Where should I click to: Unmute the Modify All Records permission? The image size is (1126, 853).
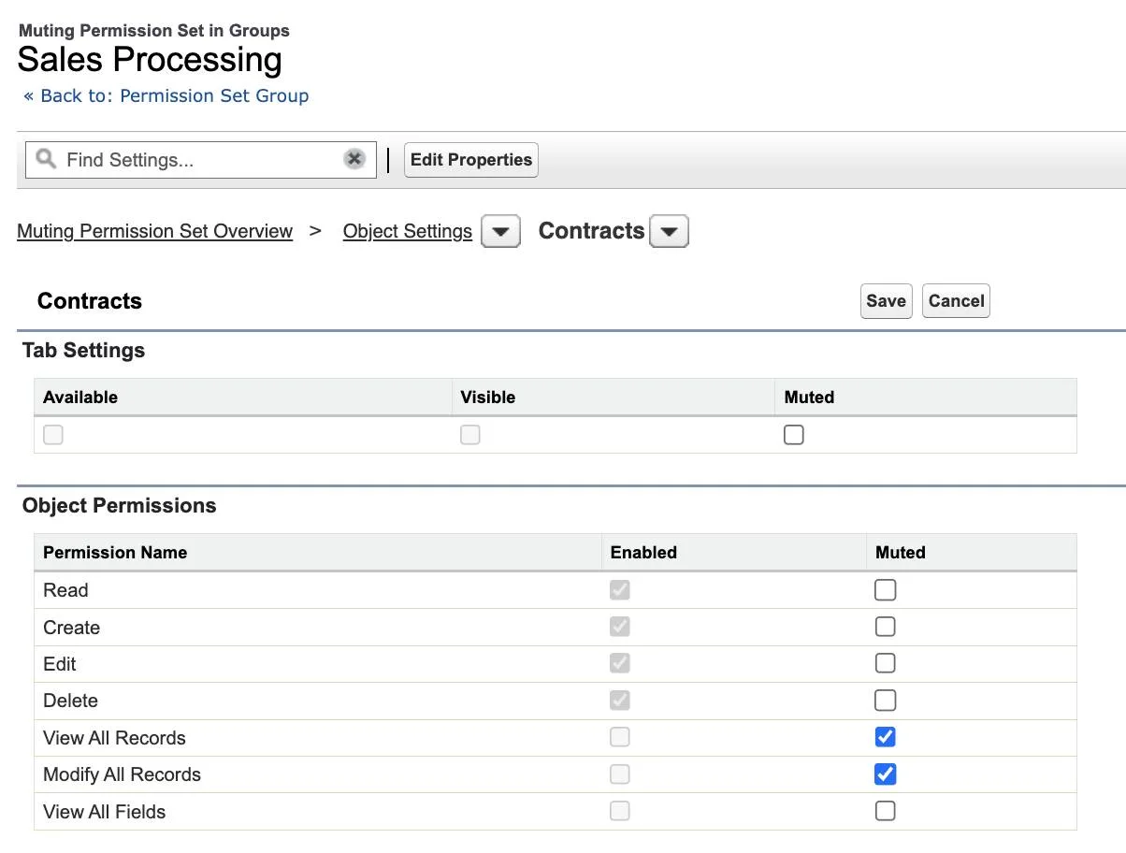pos(885,774)
